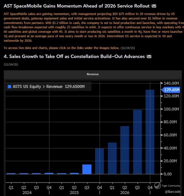Image resolution: width=184 pixels, height=196 pixels.
Task: Click the 60.00M y-axis label
Action: pos(170,135)
